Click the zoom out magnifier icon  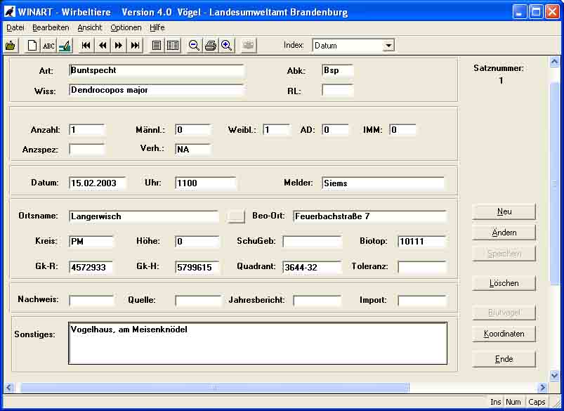click(x=195, y=46)
